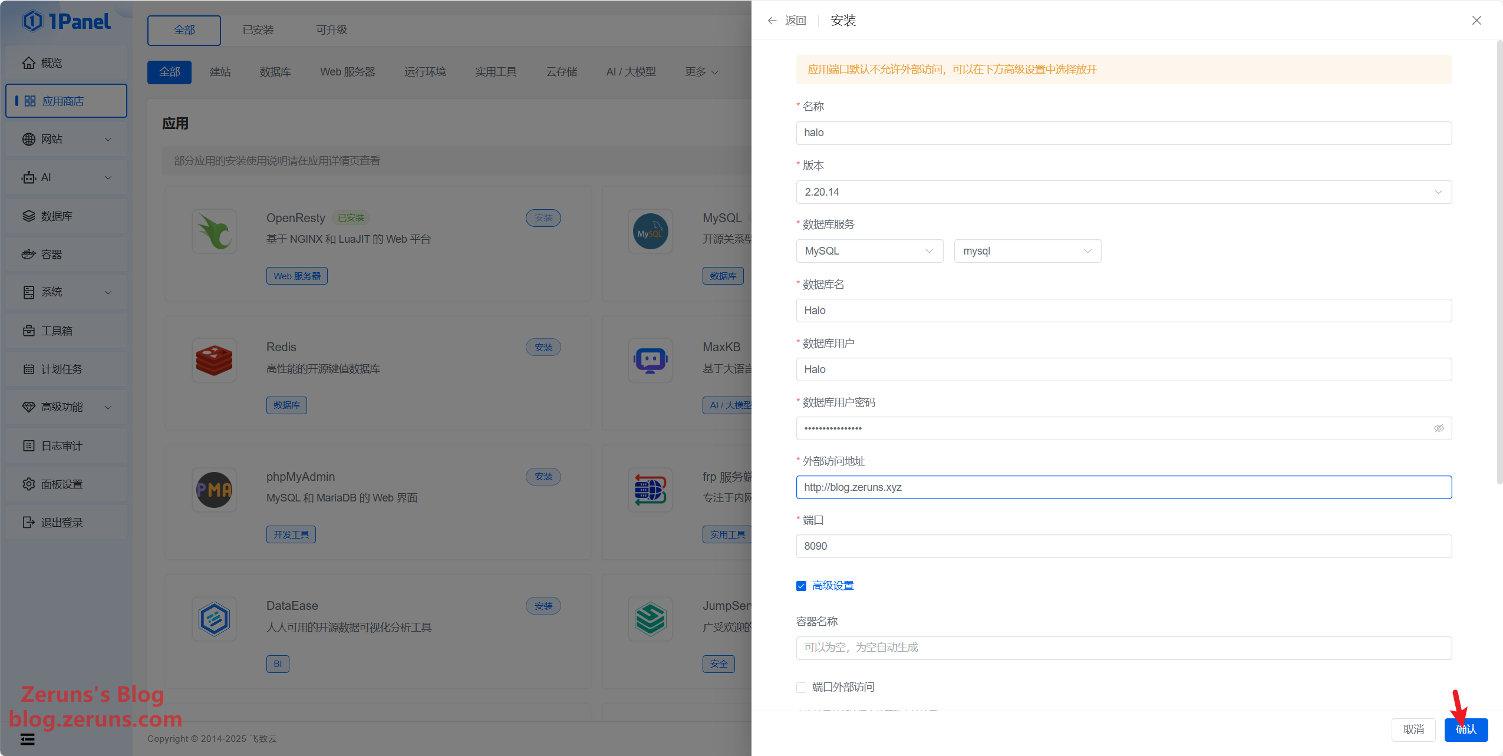Select the 数据库 category tab
Viewport: 1503px width, 756px height.
tap(275, 72)
